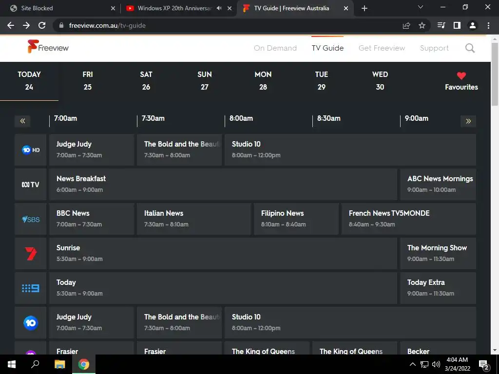Advance to later times with right double-chevron
This screenshot has width=499, height=374.
pos(468,121)
